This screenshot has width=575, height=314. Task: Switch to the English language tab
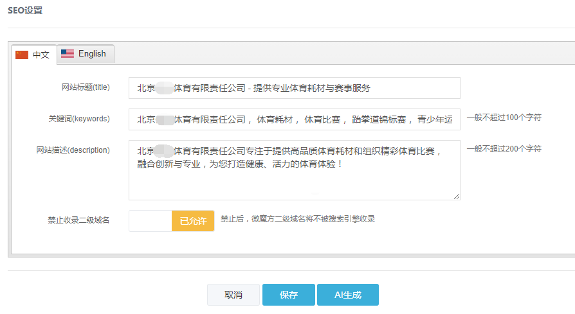(86, 54)
